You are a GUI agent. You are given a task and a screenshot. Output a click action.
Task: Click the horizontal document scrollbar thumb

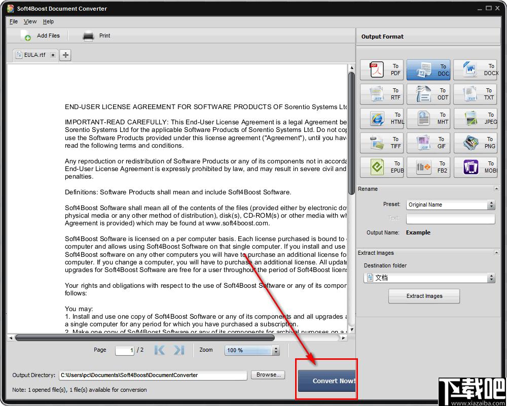pyautogui.click(x=145, y=337)
